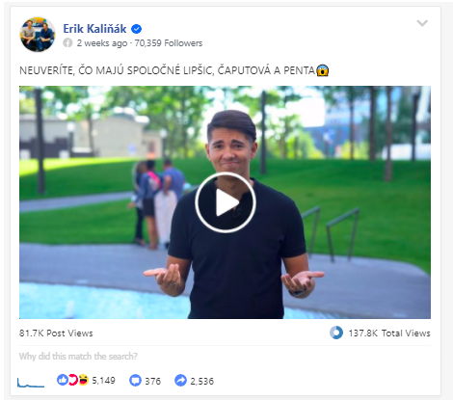Open the 2,536 shares count
This screenshot has width=453, height=400.
[x=201, y=381]
